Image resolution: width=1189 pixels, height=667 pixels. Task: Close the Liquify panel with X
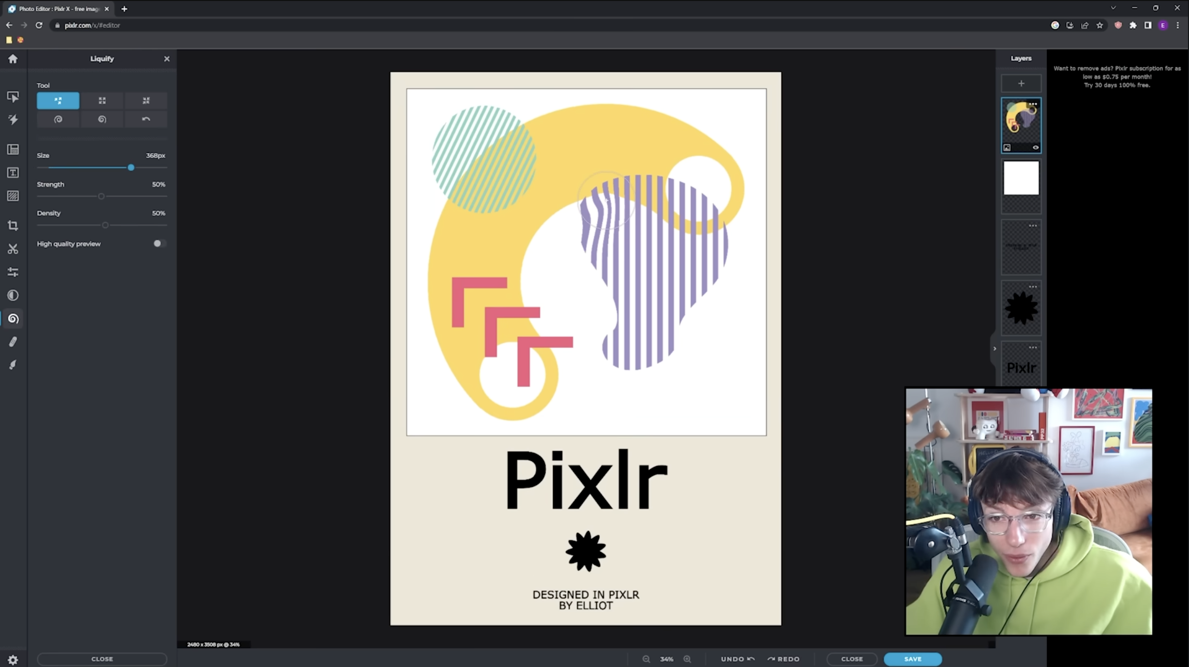167,59
